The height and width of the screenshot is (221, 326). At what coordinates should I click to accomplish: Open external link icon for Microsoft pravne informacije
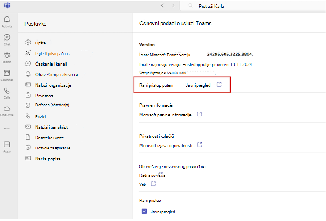[x=199, y=114]
